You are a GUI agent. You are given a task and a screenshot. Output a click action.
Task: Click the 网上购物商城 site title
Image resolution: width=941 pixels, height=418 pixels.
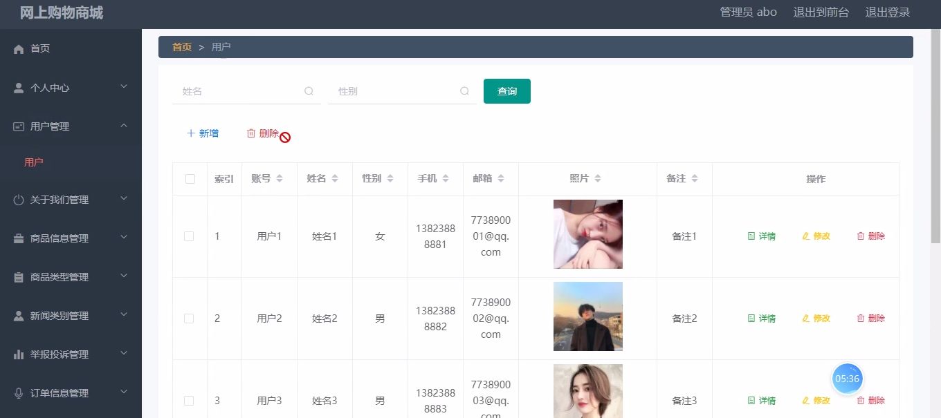pos(62,12)
